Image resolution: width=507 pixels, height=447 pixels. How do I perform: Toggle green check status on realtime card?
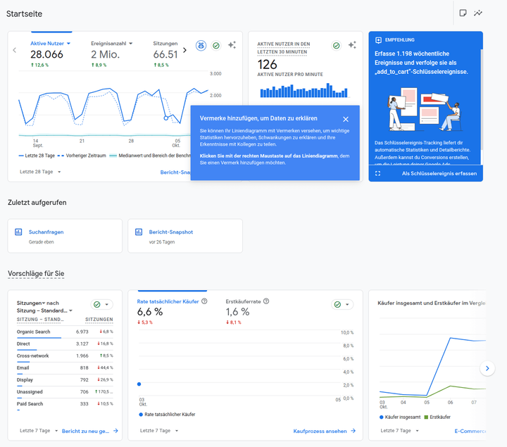336,45
